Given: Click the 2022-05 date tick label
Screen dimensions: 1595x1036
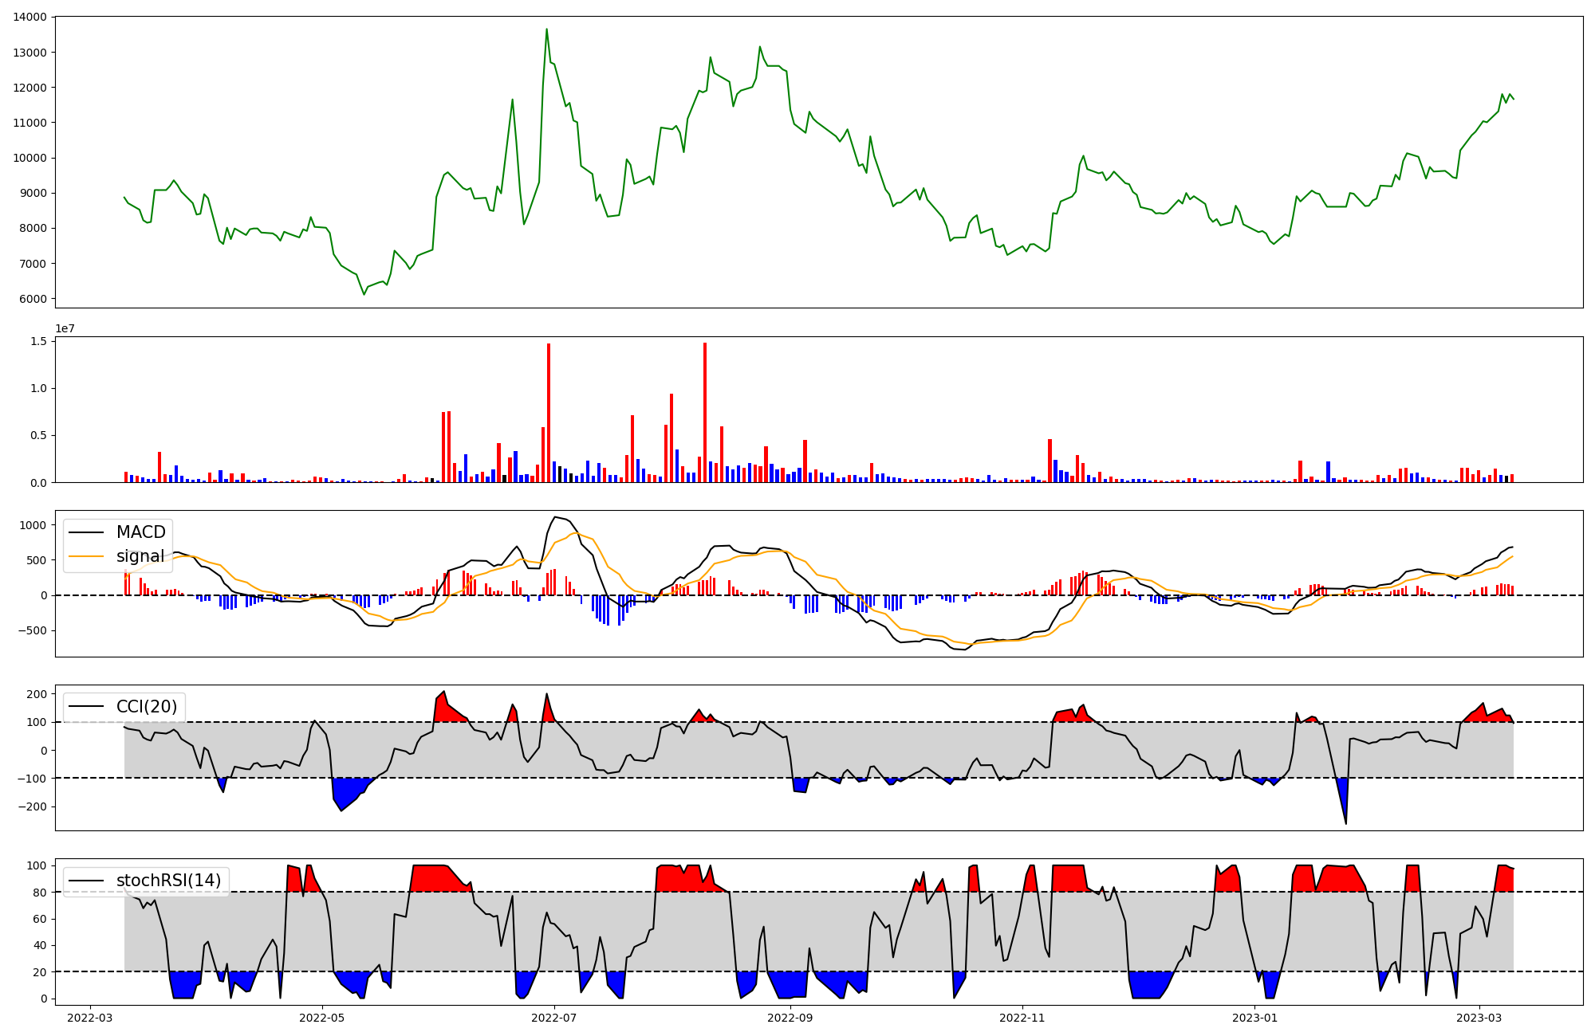Looking at the screenshot, I should [x=322, y=1017].
